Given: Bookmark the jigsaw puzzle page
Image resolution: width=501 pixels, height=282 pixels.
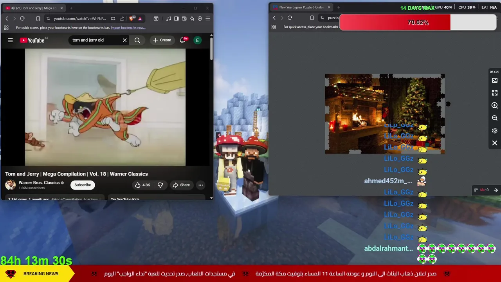Looking at the screenshot, I should (312, 18).
